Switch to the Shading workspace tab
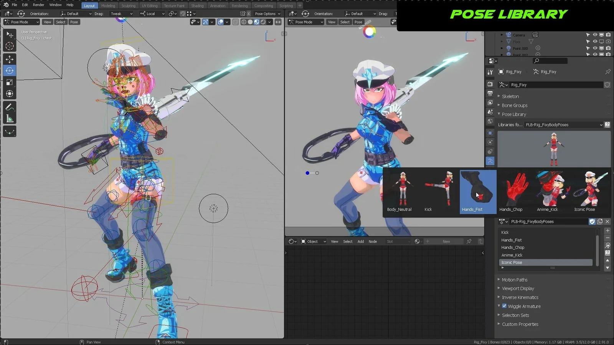Viewport: 614px width, 345px height. point(197,5)
